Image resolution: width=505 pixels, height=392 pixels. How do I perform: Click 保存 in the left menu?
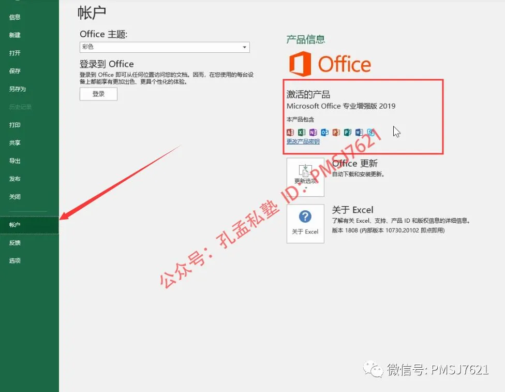15,71
